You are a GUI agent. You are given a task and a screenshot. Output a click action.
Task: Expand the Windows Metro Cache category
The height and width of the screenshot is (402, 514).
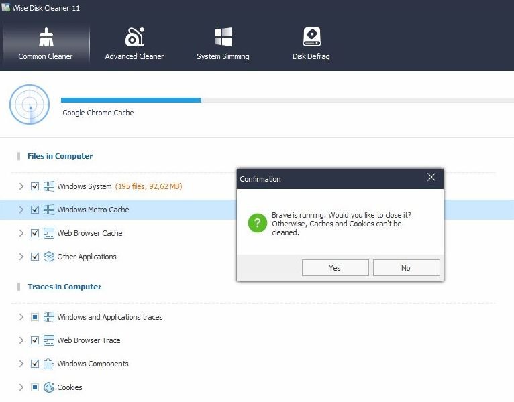[x=21, y=210]
